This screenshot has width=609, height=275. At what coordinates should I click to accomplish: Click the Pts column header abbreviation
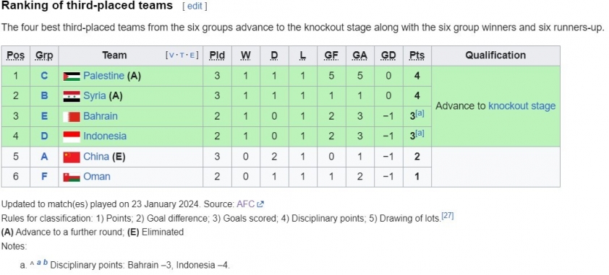[417, 56]
